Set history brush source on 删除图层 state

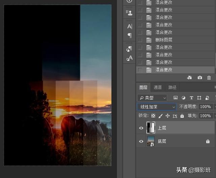coord(140,40)
